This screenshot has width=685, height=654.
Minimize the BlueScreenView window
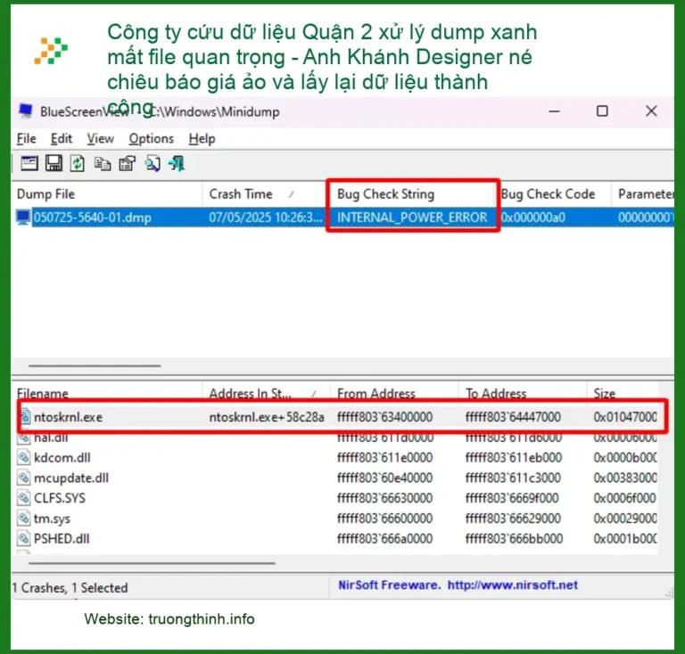pos(554,111)
